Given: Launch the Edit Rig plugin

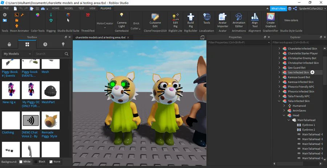Looking at the screenshot, I should click(x=175, y=20).
